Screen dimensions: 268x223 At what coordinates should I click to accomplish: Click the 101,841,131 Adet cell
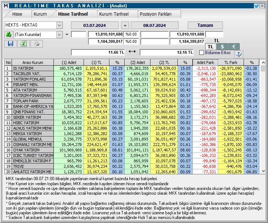pos(137,150)
